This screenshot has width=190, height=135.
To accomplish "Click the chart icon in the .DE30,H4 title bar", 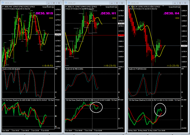I will pyautogui.click(x=129, y=3).
